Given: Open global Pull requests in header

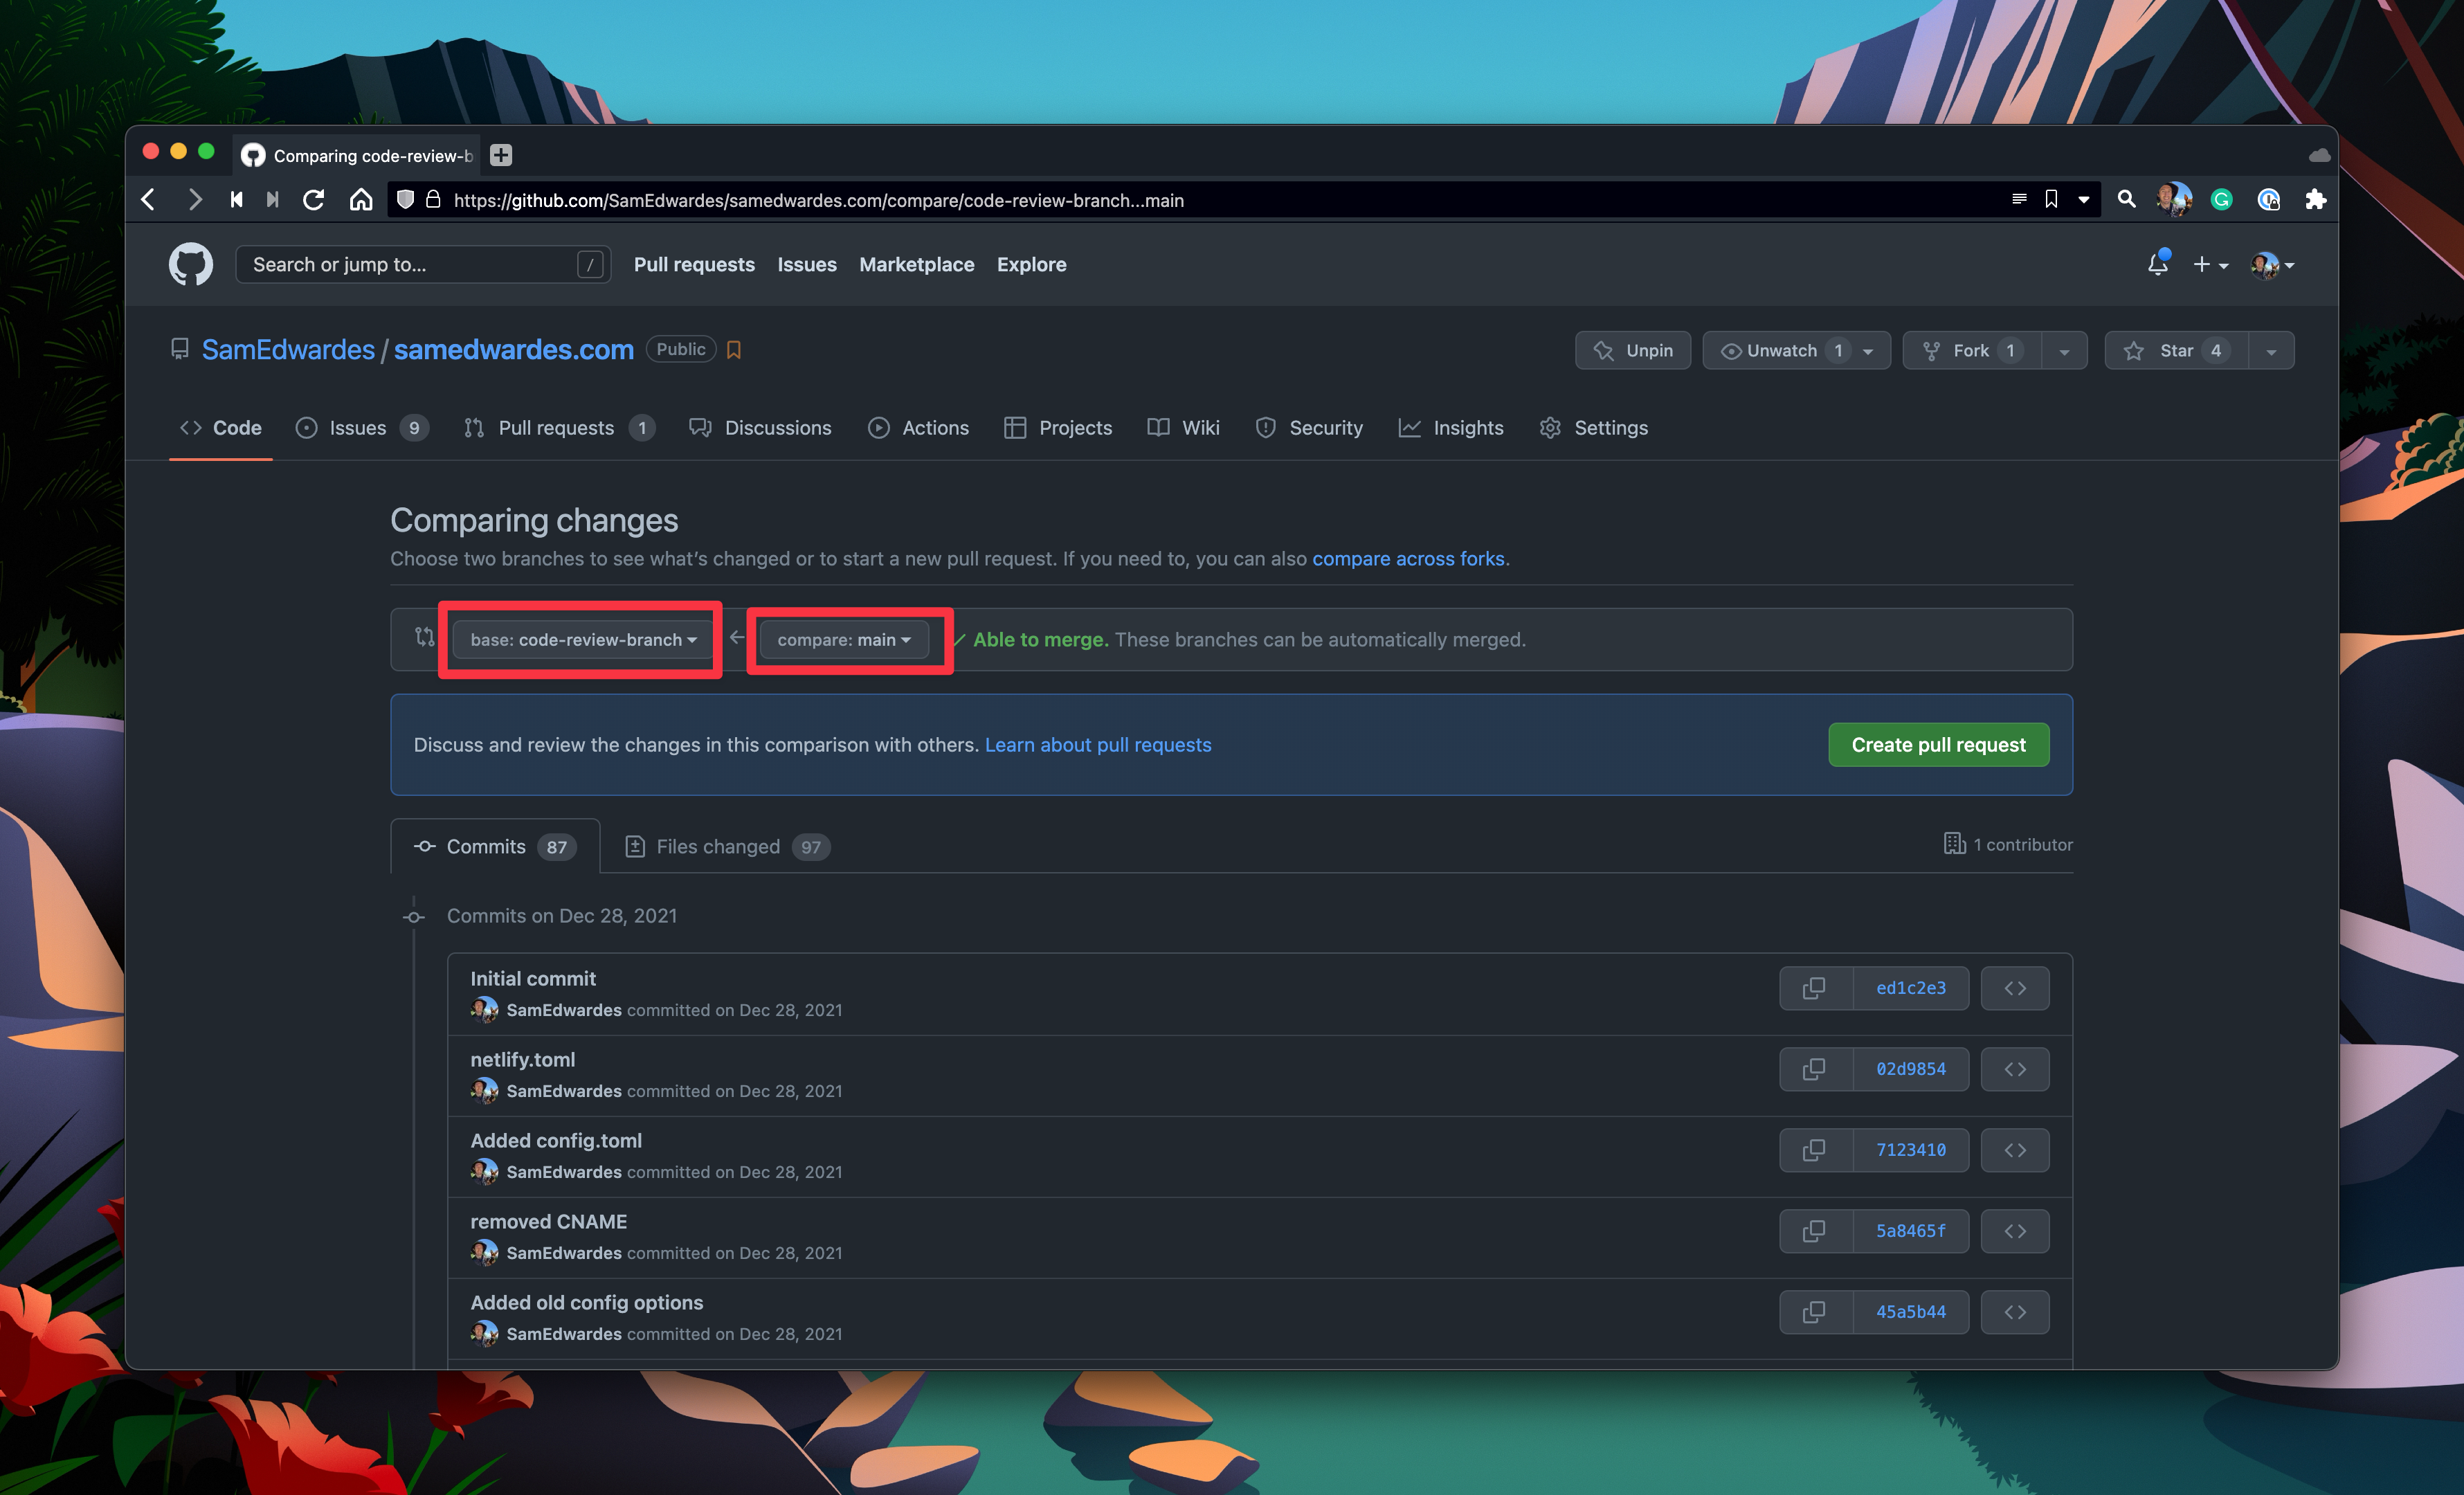Looking at the screenshot, I should tap(694, 265).
